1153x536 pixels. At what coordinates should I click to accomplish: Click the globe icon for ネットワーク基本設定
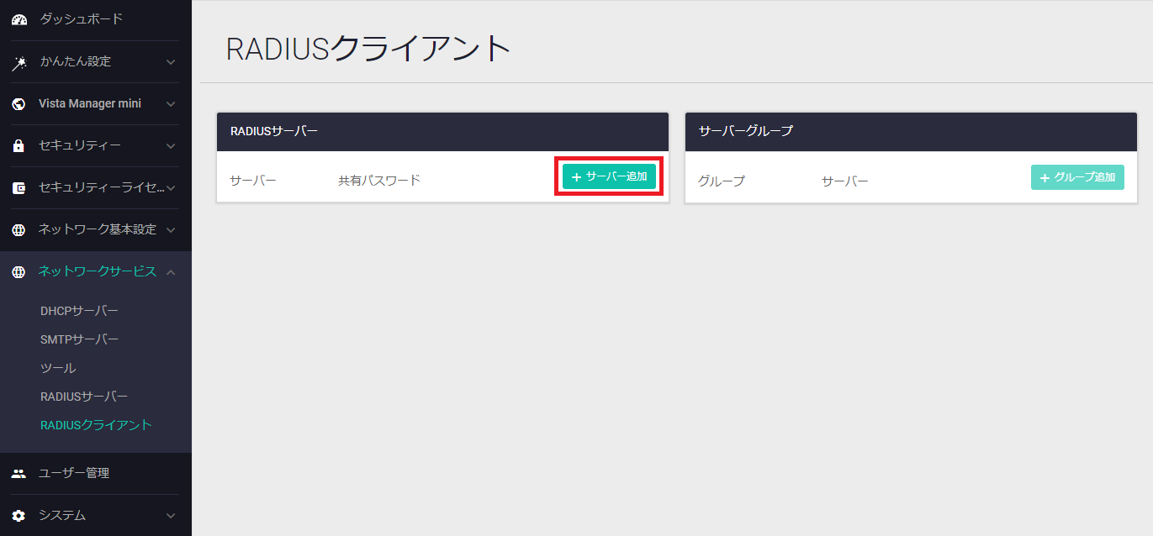pos(19,230)
